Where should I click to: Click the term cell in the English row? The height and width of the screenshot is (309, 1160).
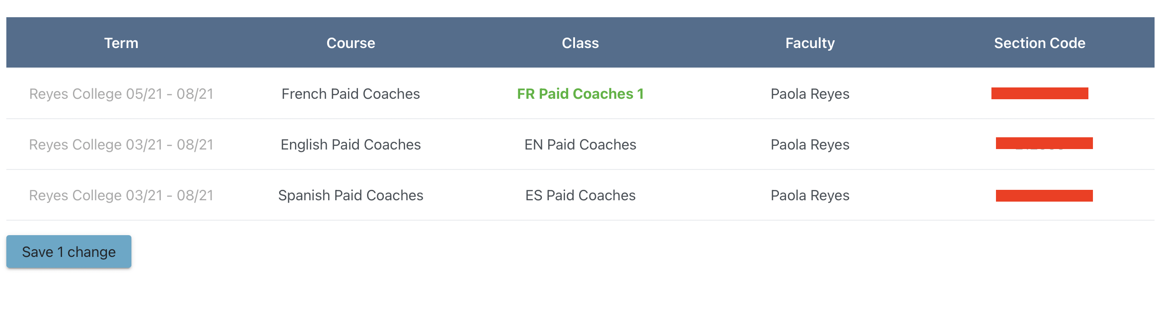coord(121,145)
